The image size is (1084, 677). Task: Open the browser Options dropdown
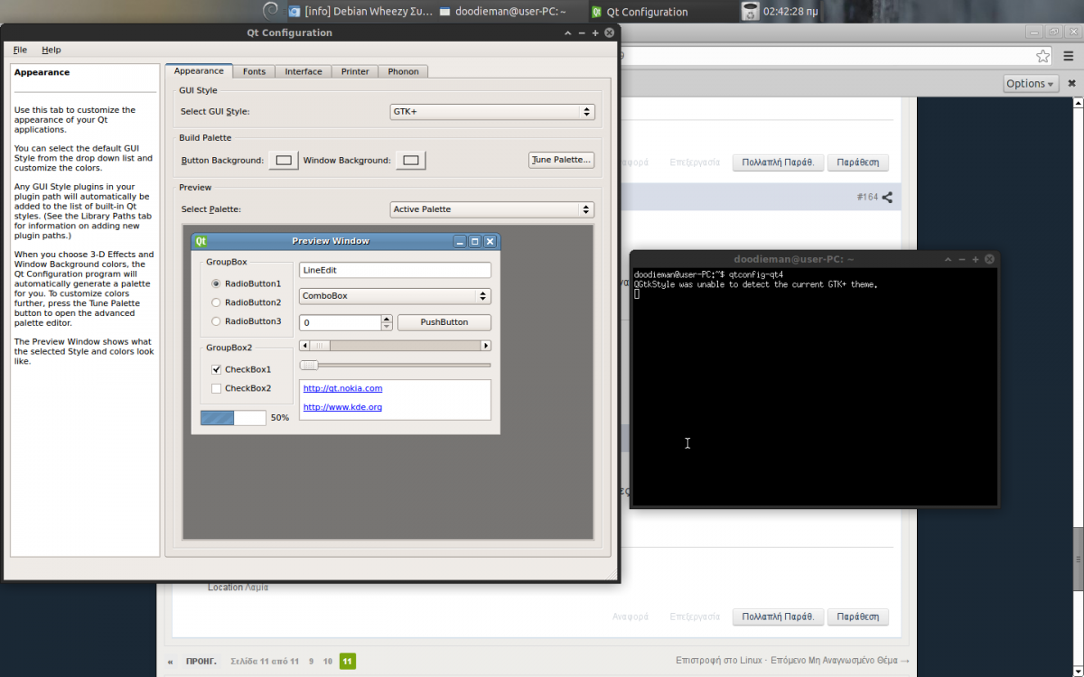click(1031, 83)
